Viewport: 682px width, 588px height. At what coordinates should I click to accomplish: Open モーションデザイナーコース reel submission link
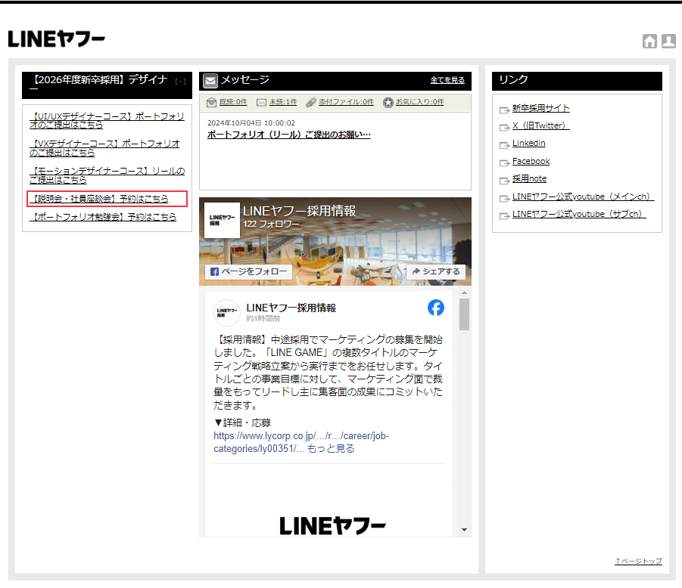[x=107, y=175]
